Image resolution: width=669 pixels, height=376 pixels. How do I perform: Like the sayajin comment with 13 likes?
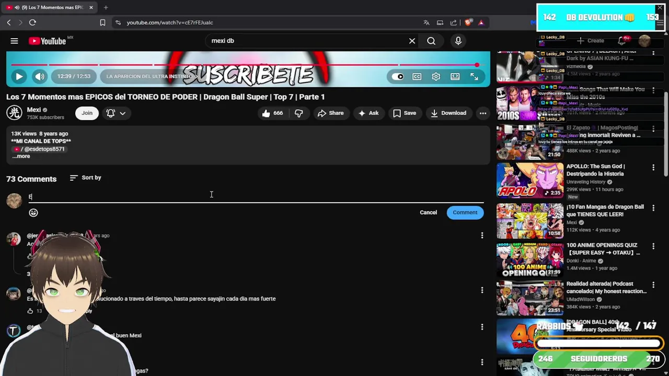(x=30, y=311)
